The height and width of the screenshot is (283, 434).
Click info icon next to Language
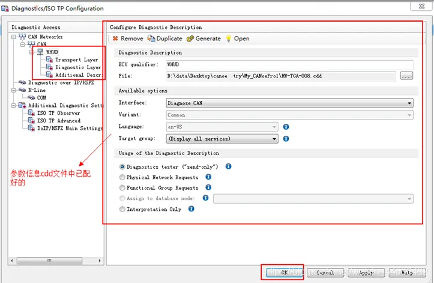(286, 127)
